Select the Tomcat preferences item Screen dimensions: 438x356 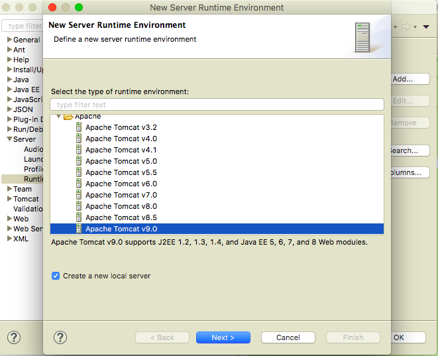pyautogui.click(x=26, y=199)
